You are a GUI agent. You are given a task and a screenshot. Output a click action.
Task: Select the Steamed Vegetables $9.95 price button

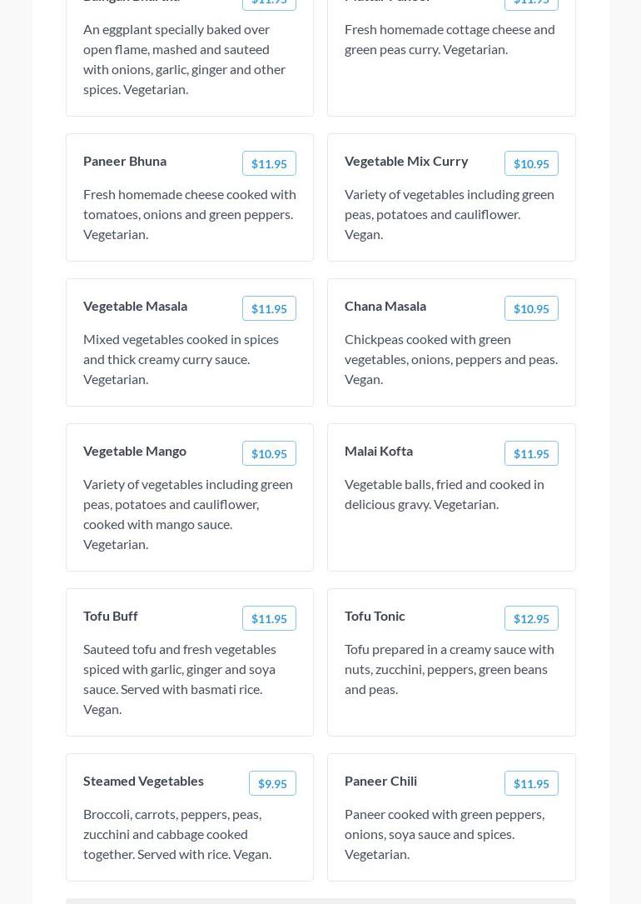pyautogui.click(x=272, y=783)
